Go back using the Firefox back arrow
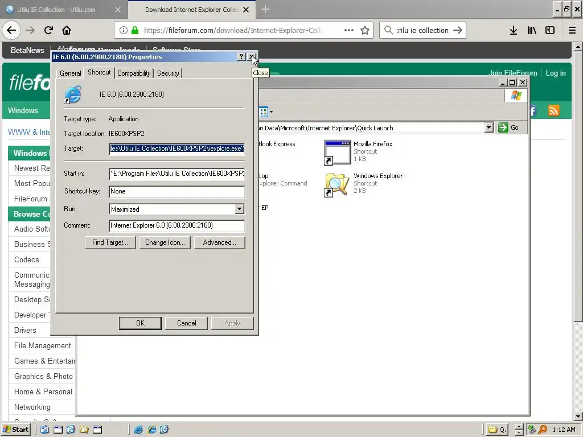The image size is (583, 437). 11,30
